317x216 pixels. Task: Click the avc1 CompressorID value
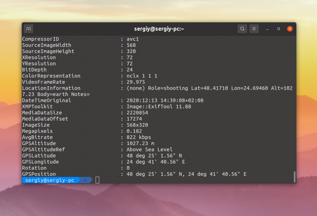[x=133, y=39]
